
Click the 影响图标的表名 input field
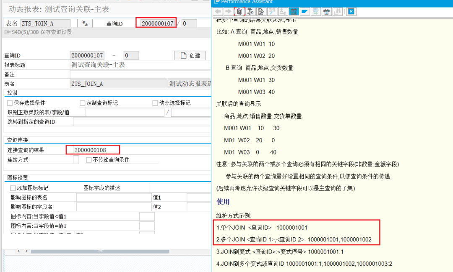(114, 198)
